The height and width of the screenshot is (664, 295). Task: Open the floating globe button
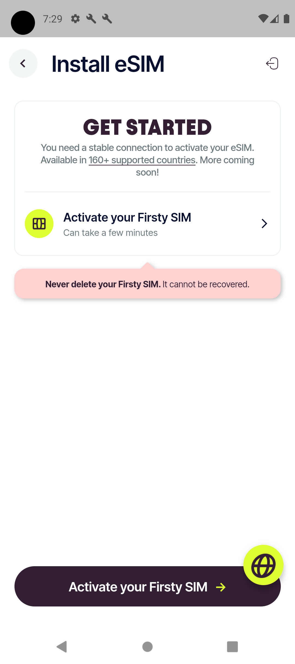[x=263, y=565]
